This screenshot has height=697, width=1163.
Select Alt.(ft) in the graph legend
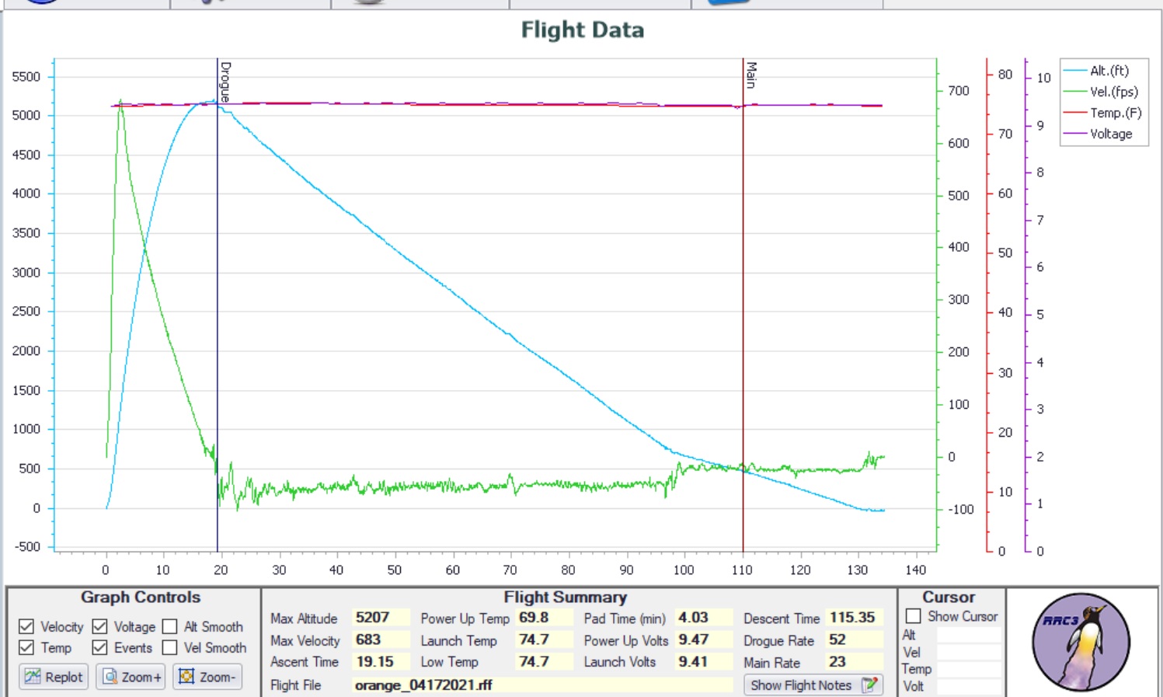coord(1109,71)
